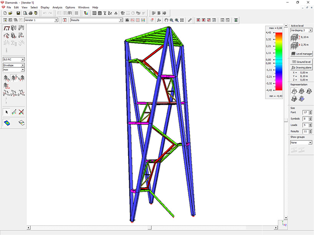
Task: Select the ruler measure tool
Action: [190, 20]
